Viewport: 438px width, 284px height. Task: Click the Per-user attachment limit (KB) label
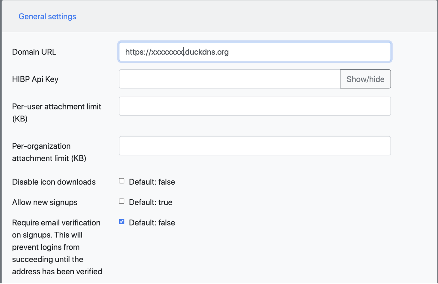(x=56, y=113)
